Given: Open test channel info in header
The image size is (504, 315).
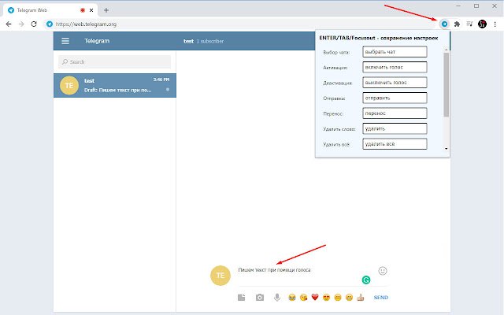Looking at the screenshot, I should 203,41.
